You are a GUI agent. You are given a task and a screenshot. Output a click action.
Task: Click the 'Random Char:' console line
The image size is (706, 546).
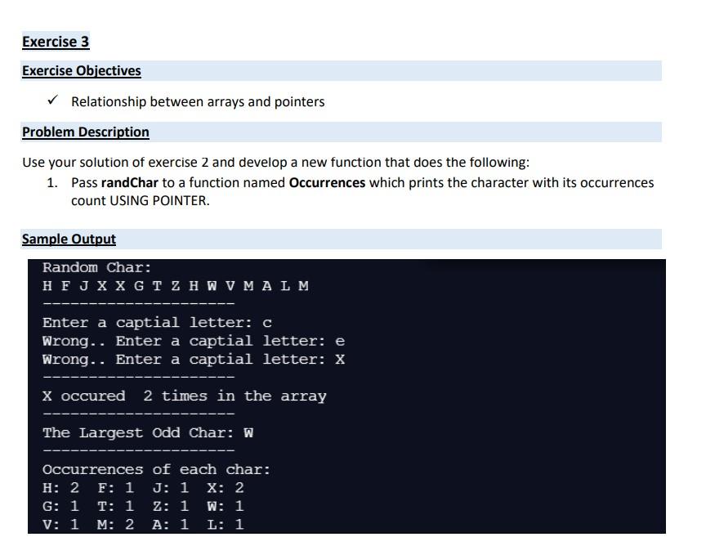[x=97, y=267]
